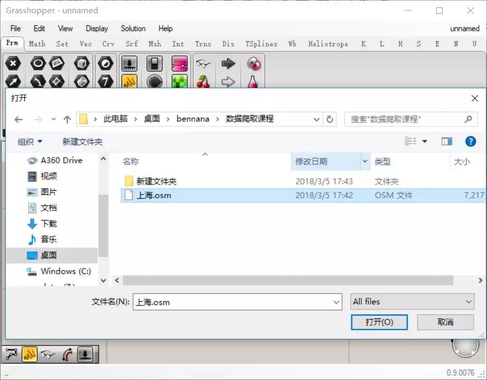Click the 搜索"数据爬取课程" search box
This screenshot has height=380, width=487.
coord(411,119)
